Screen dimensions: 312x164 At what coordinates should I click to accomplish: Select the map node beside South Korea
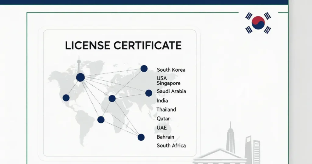click(144, 69)
